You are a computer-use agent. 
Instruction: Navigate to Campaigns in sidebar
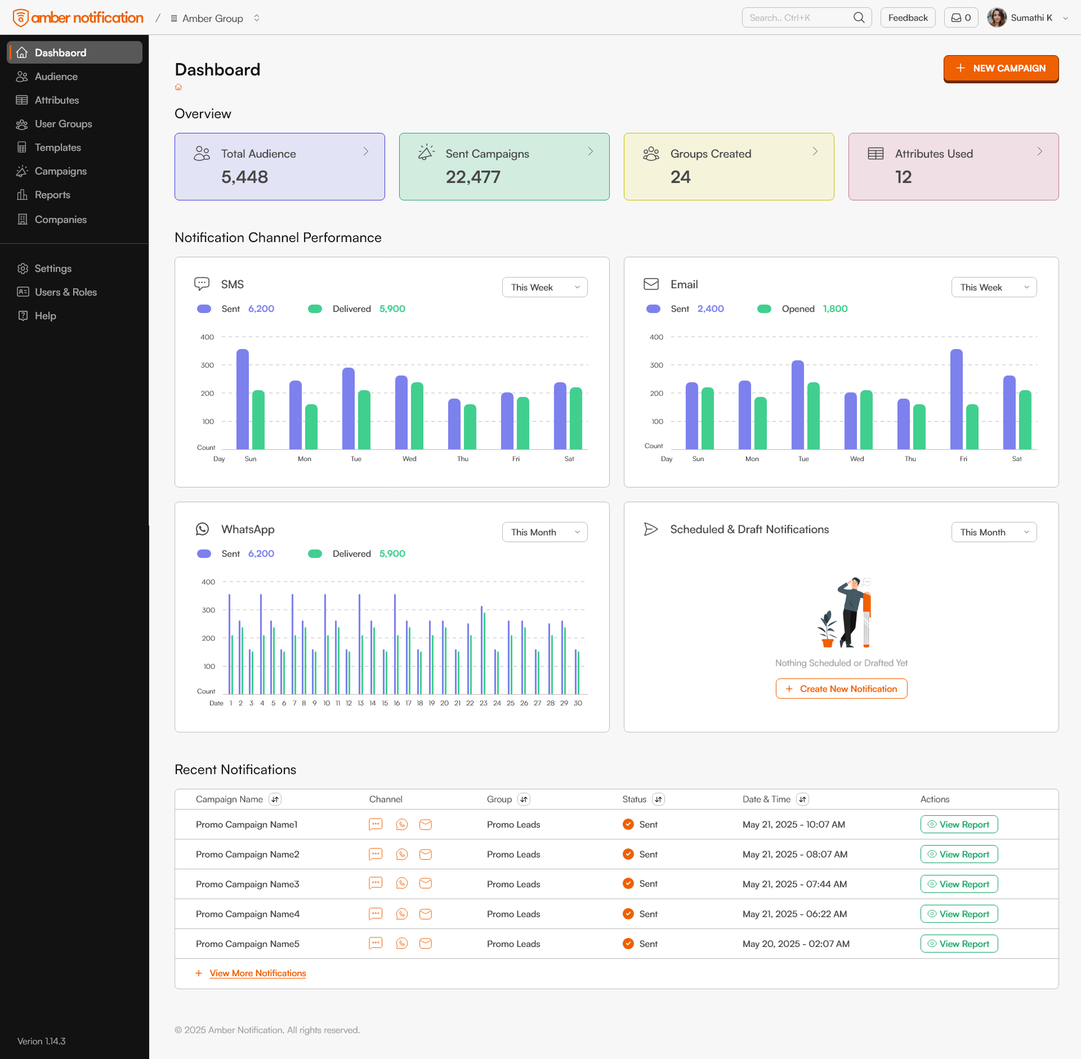(x=74, y=171)
